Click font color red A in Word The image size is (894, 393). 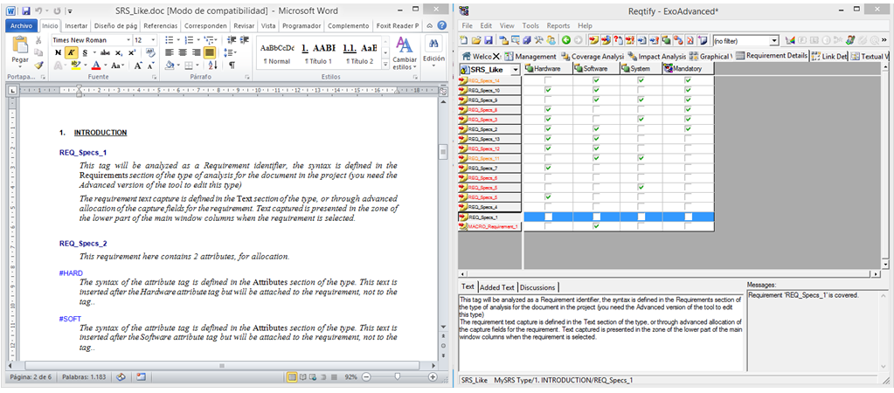click(x=97, y=65)
